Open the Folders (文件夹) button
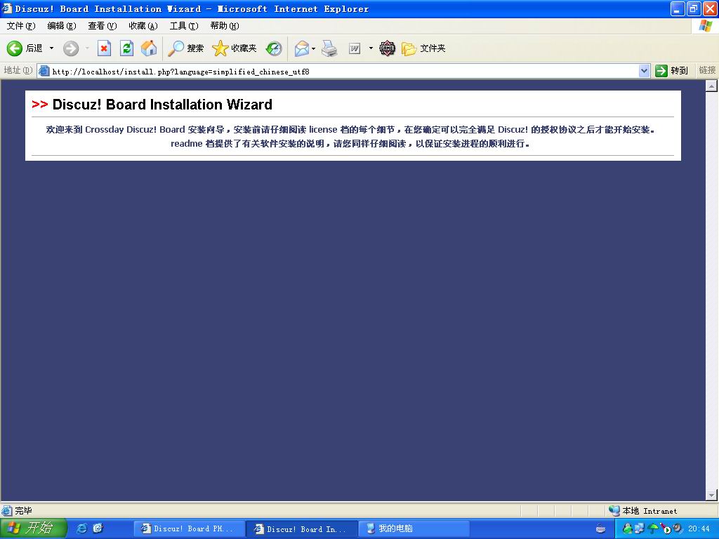This screenshot has height=539, width=719. 423,48
